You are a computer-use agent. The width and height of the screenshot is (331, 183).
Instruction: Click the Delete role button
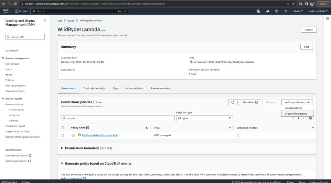(x=308, y=30)
